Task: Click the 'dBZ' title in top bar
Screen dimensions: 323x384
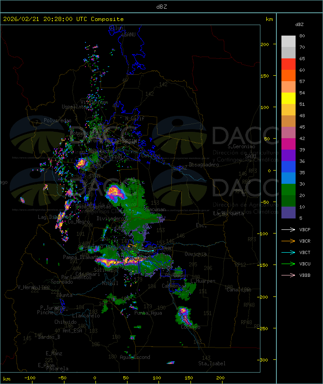Action: pyautogui.click(x=162, y=7)
